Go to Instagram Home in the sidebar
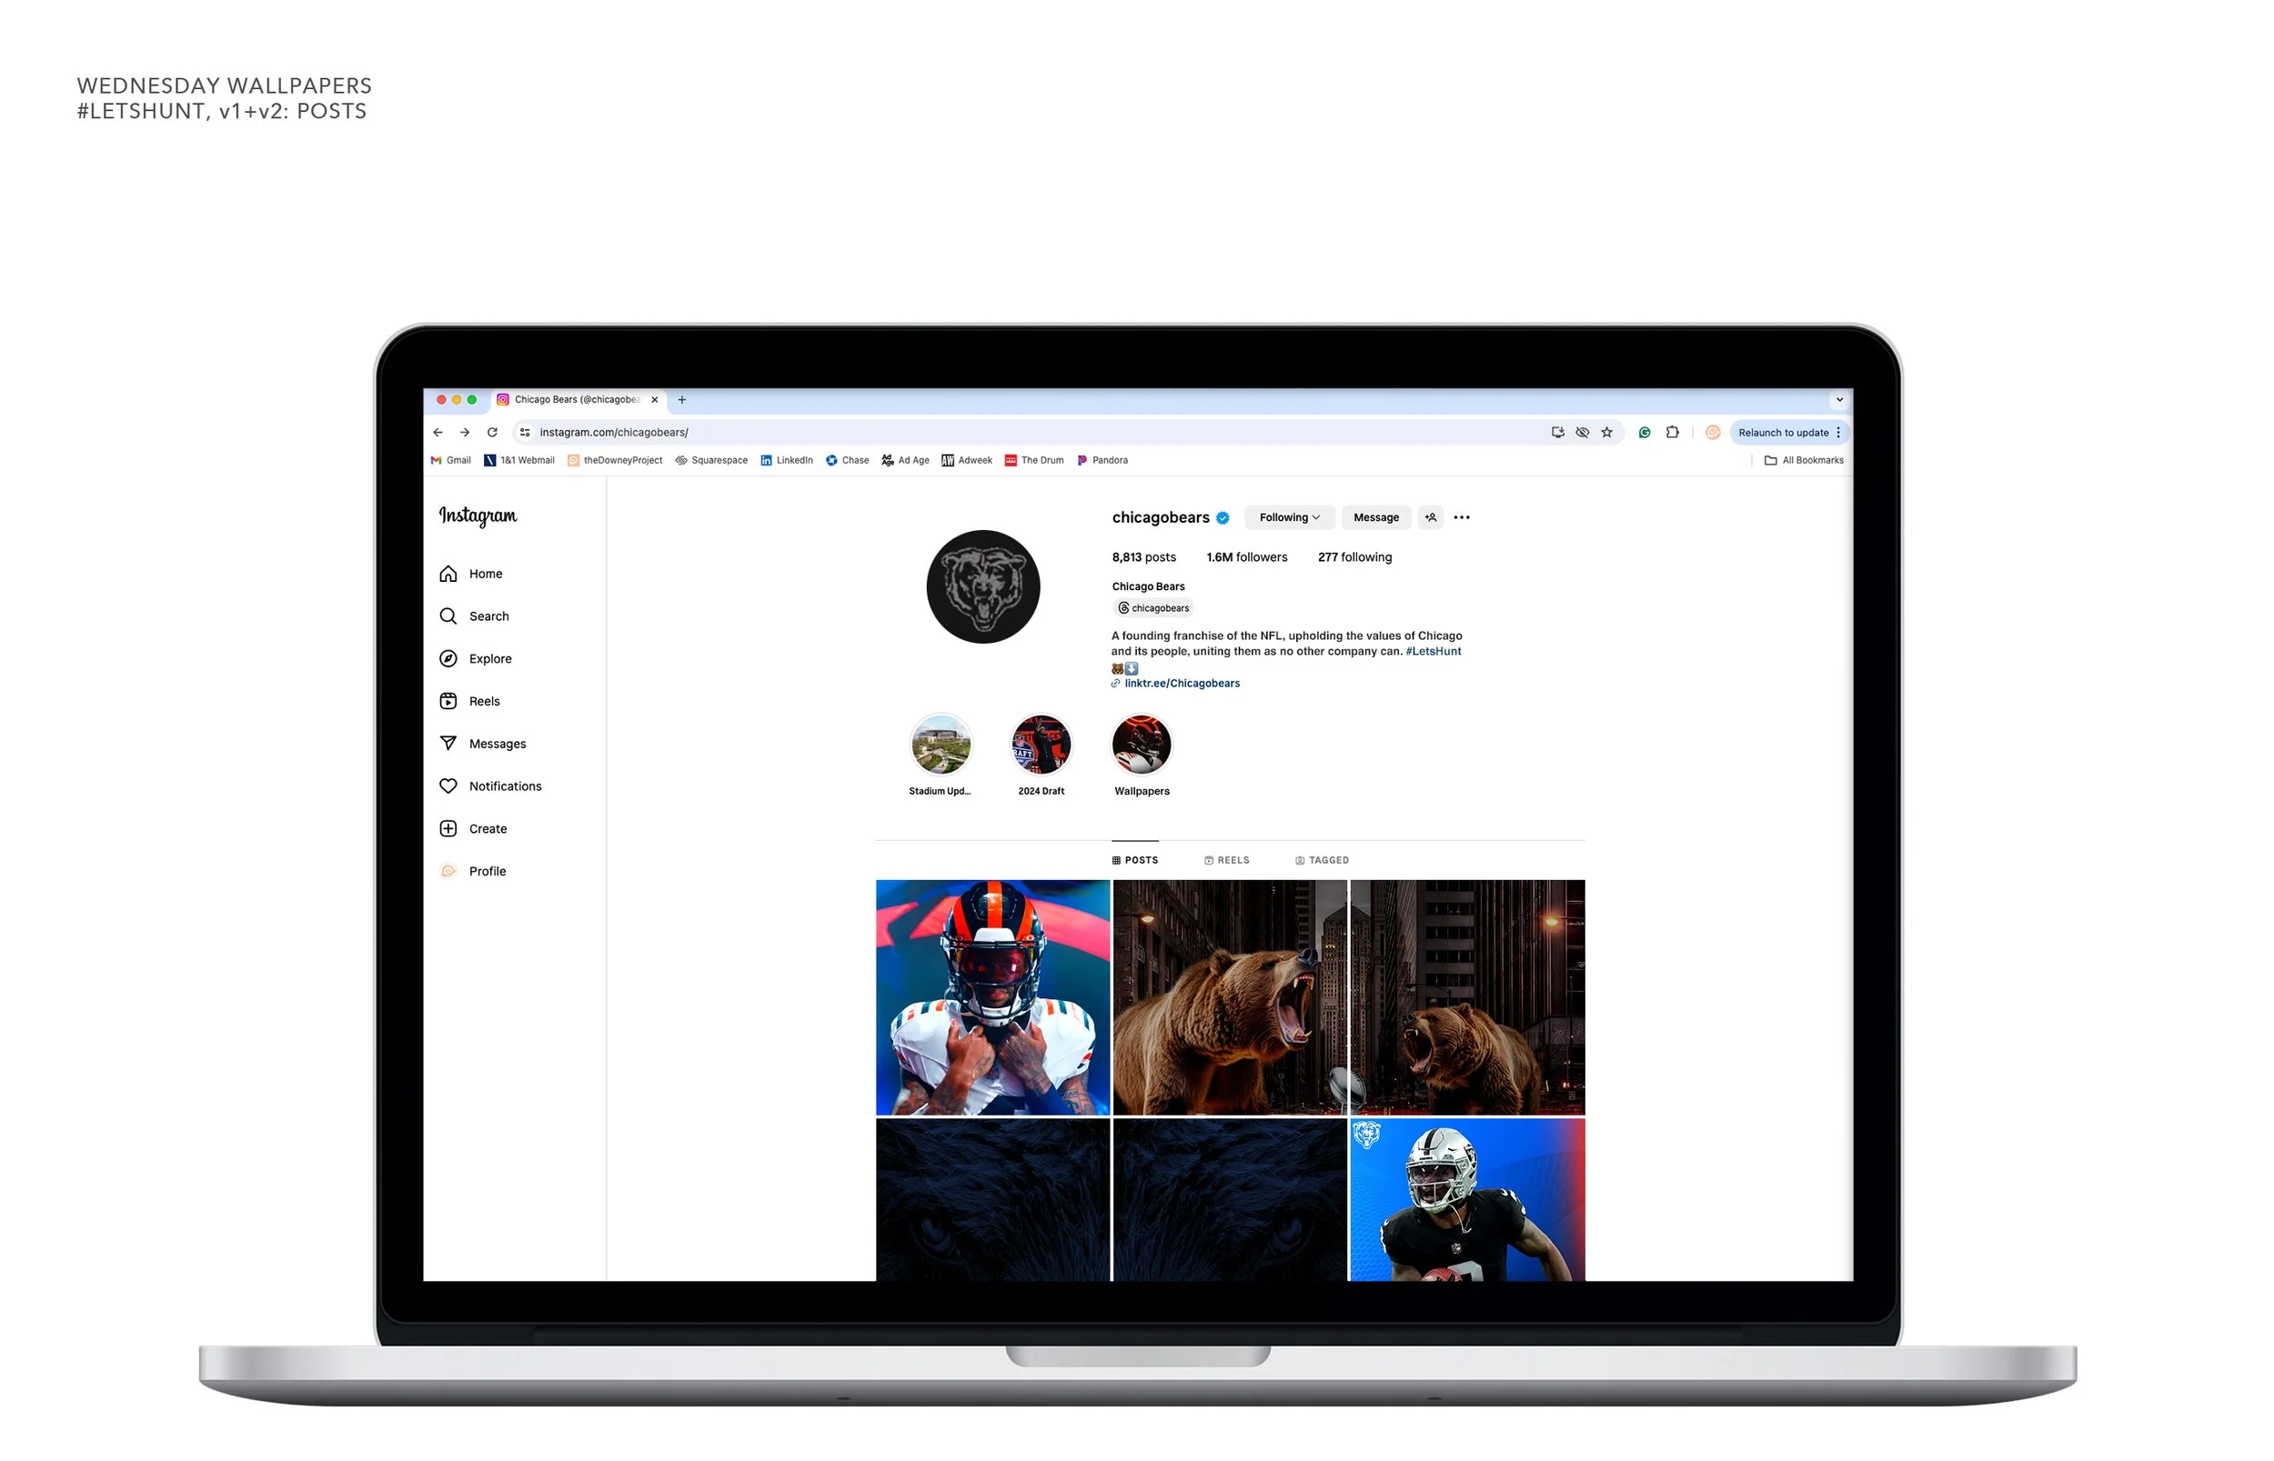Image resolution: width=2274 pixels, height=1461 pixels. point(471,574)
